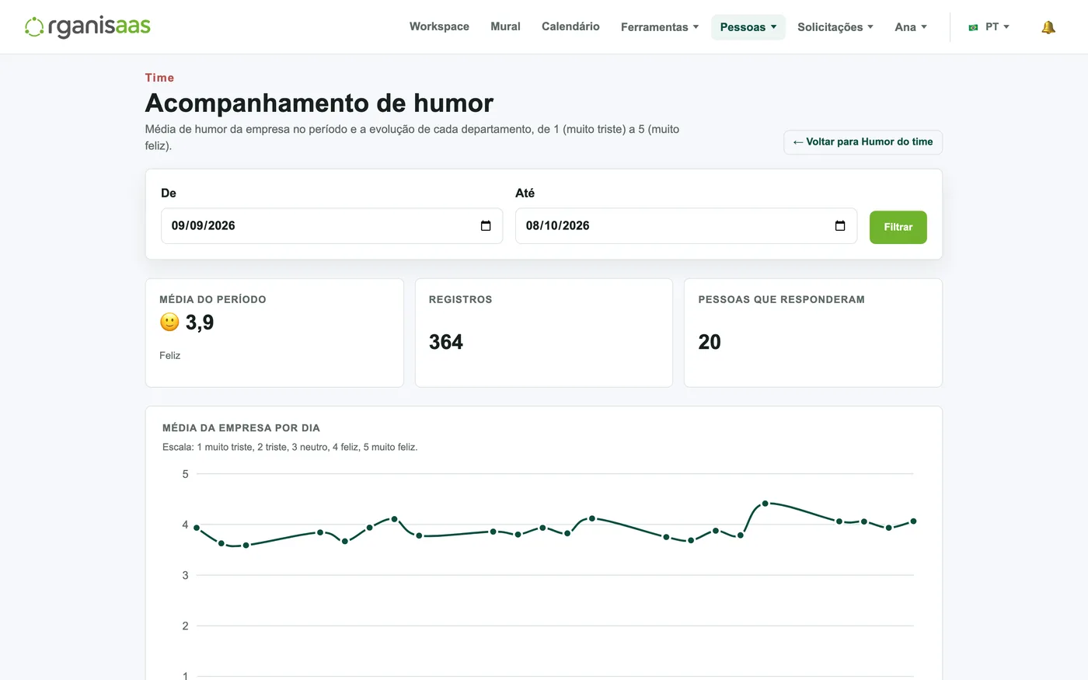The height and width of the screenshot is (680, 1088).
Task: Click the first data point of the chart line
Action: tap(197, 528)
